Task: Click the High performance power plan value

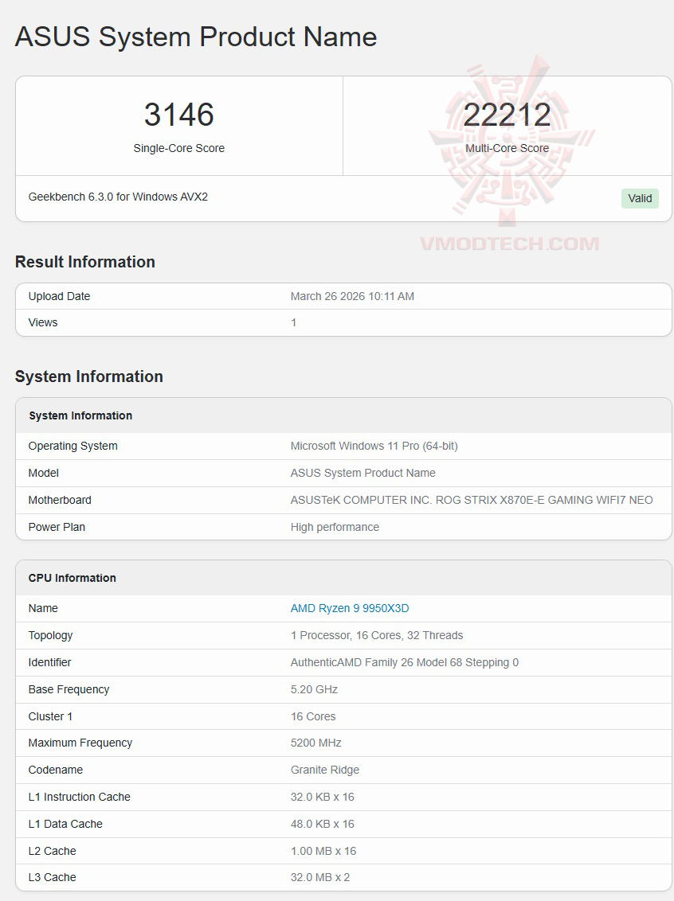Action: coord(335,527)
